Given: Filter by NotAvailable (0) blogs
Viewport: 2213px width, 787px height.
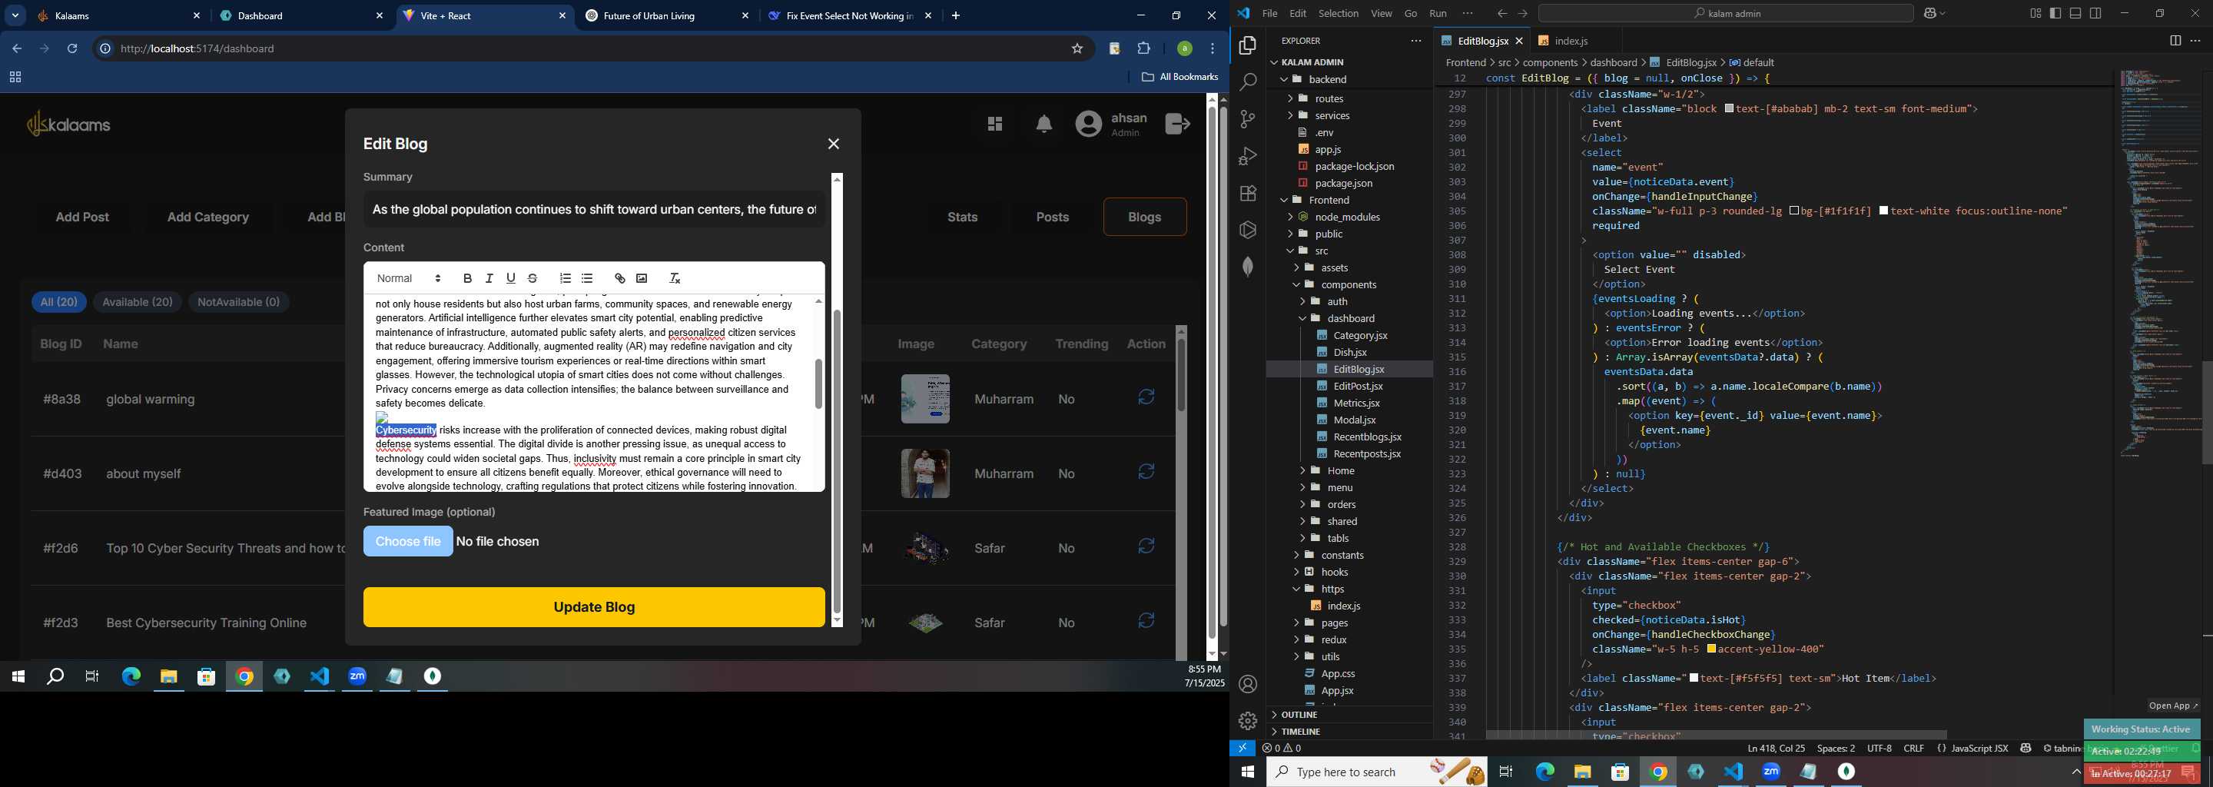Looking at the screenshot, I should 239,303.
